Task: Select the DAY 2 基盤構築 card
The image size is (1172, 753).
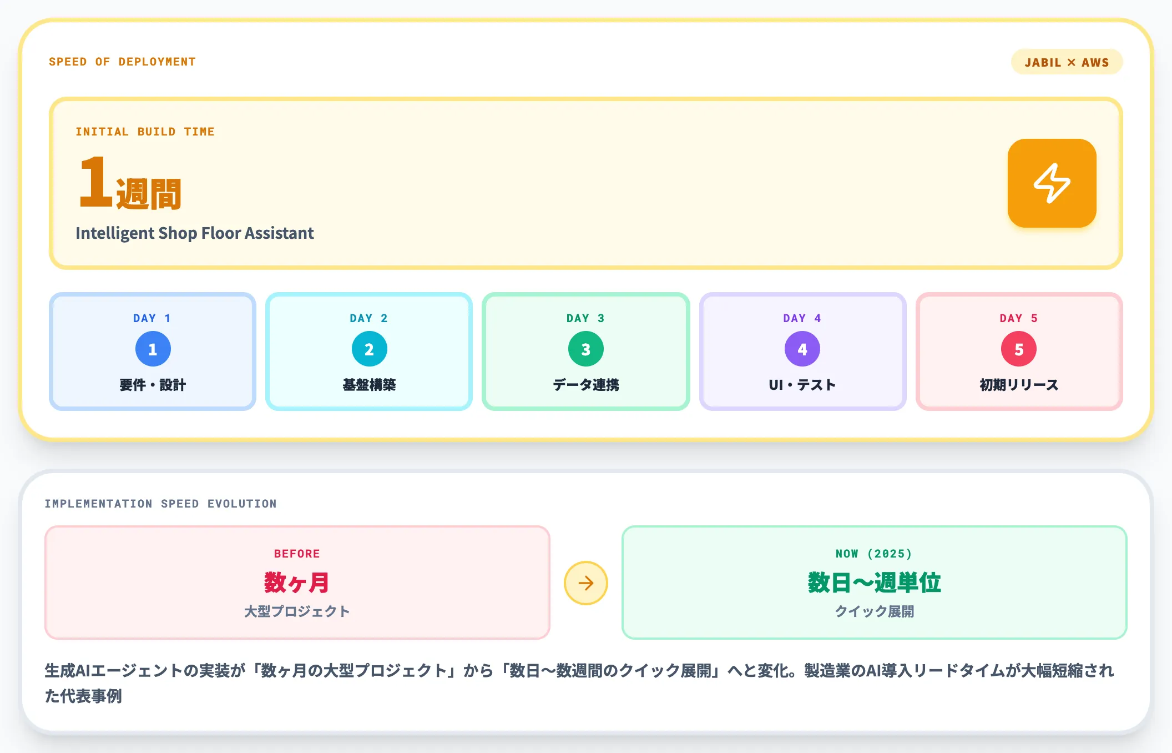Action: coord(369,352)
